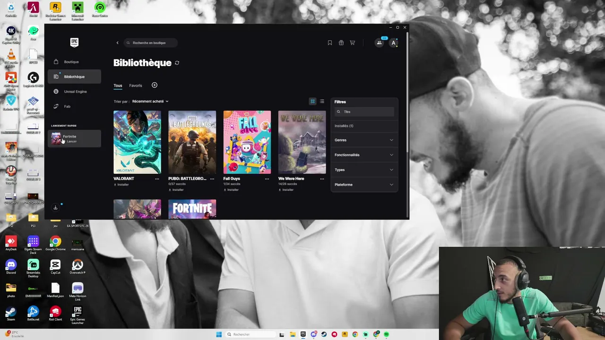Image resolution: width=605 pixels, height=340 pixels.
Task: Open the wishlist bookmark icon
Action: [x=330, y=43]
